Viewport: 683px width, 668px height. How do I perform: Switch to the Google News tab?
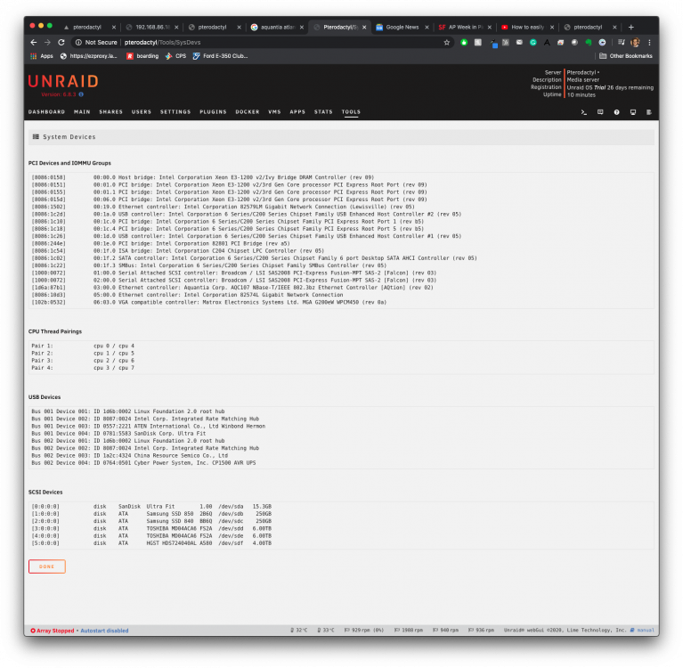[x=402, y=27]
